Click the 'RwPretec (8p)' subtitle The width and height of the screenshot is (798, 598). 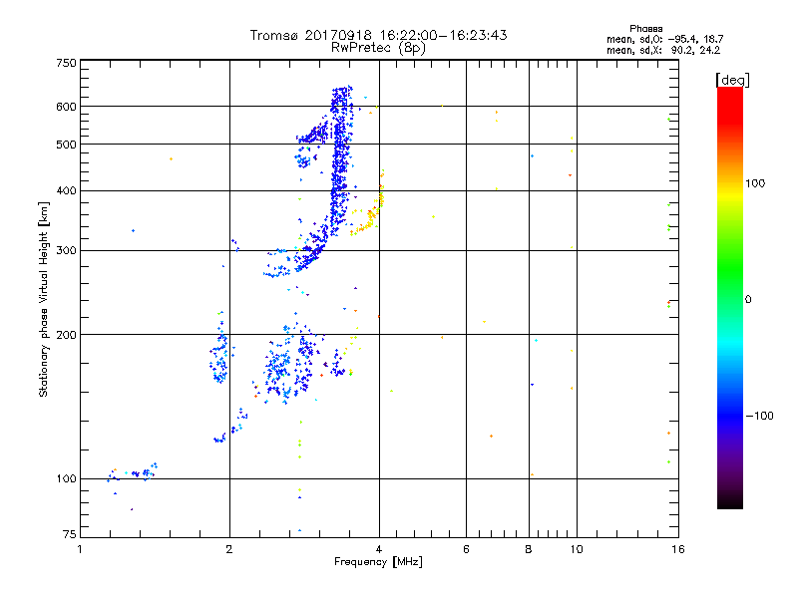pos(378,48)
